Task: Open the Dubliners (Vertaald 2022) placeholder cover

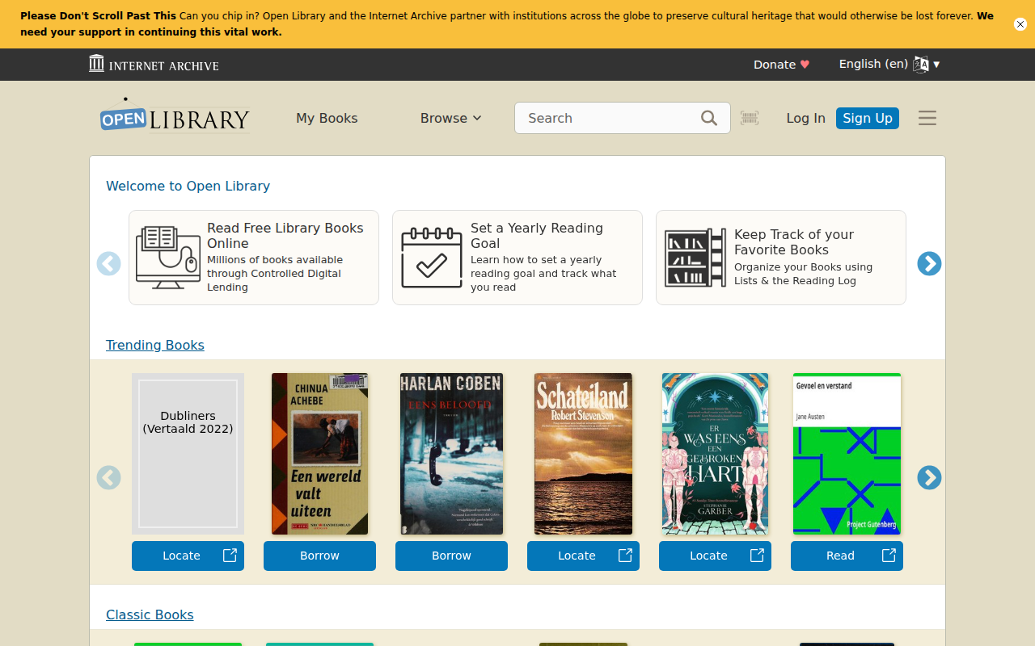Action: pos(188,454)
